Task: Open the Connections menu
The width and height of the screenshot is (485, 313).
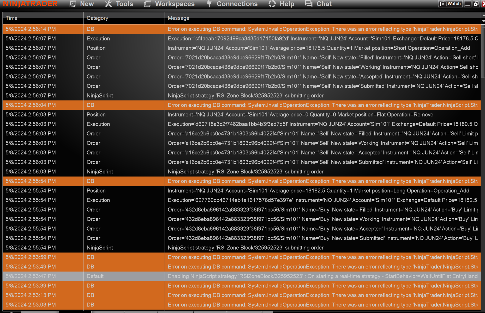Action: point(232,4)
